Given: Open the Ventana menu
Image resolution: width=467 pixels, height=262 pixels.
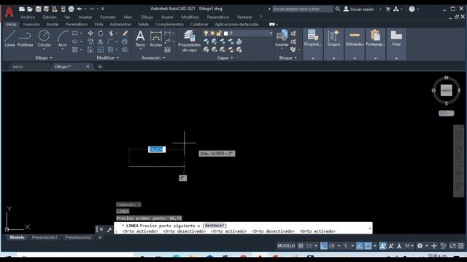Looking at the screenshot, I should [244, 17].
